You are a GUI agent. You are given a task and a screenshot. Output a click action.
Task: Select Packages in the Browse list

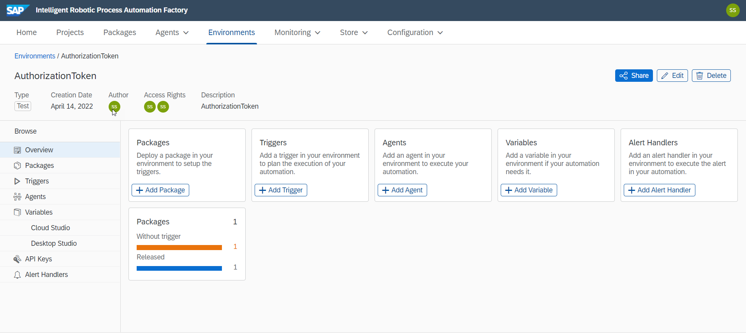click(60, 166)
